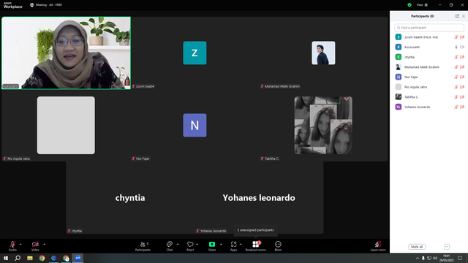Select Kussusanti in participant list
This screenshot has height=263, width=468.
(x=429, y=47)
